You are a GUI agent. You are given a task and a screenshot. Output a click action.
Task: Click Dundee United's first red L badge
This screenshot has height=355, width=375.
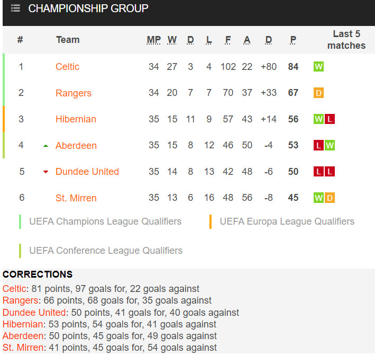[x=318, y=172]
